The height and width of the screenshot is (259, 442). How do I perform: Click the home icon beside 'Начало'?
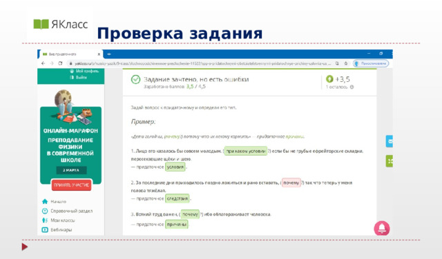click(44, 201)
